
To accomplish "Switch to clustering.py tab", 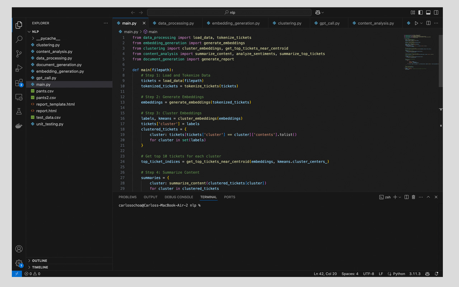I will click(x=289, y=23).
